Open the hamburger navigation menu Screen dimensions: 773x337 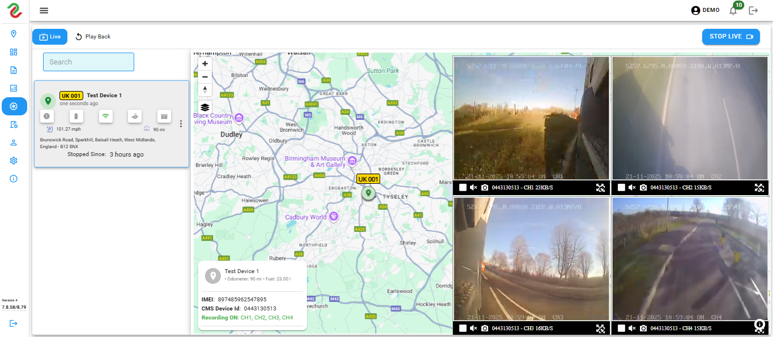coord(44,10)
